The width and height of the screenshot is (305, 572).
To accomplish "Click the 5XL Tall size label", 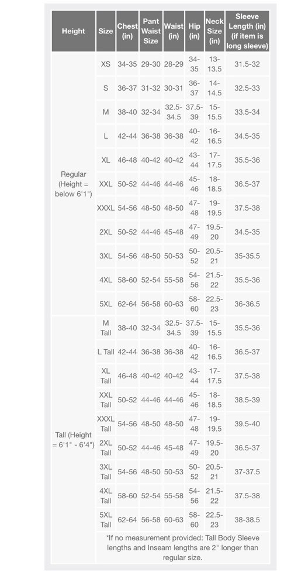I will tap(106, 519).
